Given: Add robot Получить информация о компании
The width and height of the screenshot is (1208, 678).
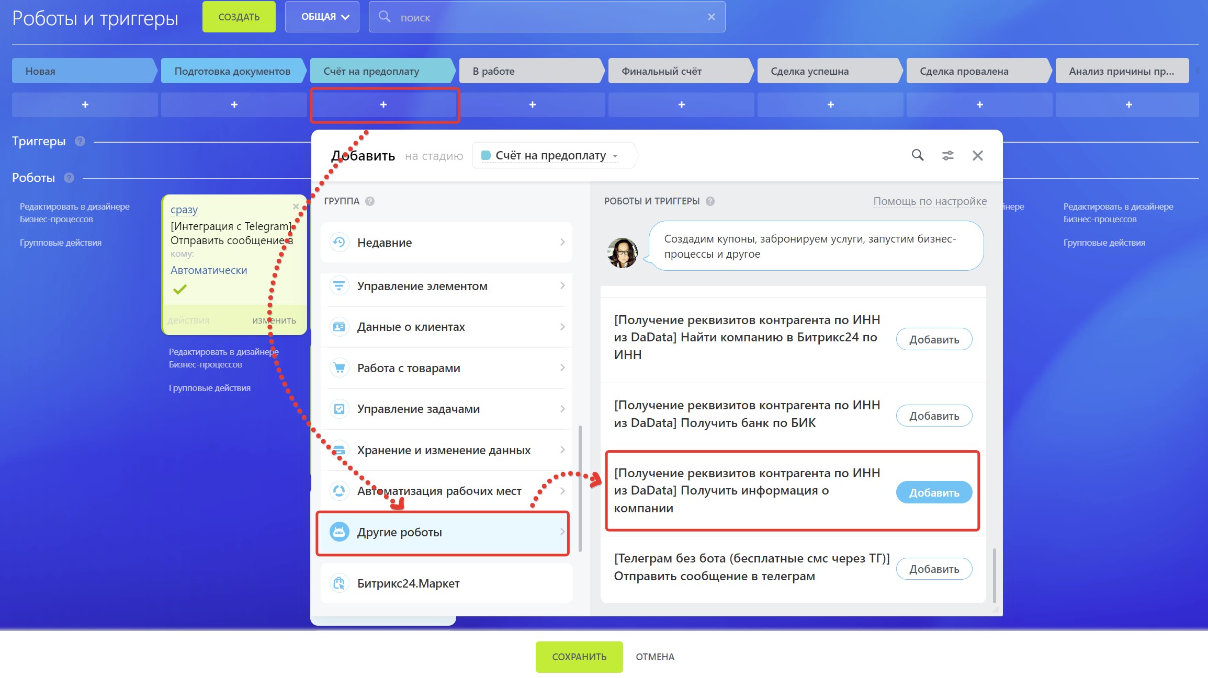Looking at the screenshot, I should (x=933, y=492).
